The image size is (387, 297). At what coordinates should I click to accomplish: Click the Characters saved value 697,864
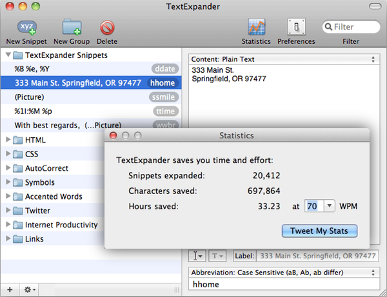pos(264,191)
